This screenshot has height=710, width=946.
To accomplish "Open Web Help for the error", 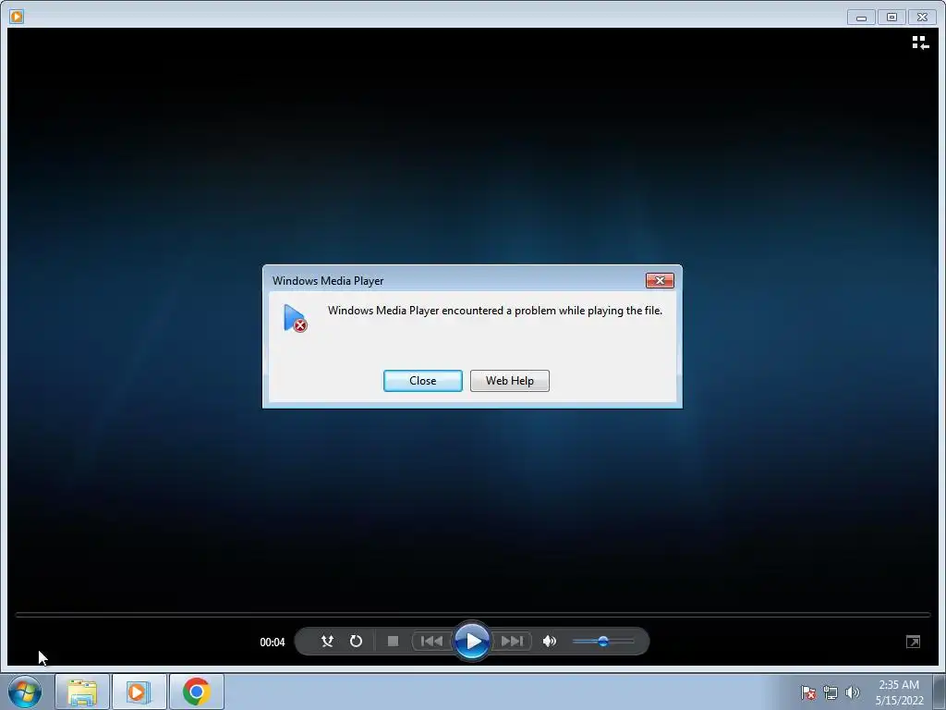I will click(510, 381).
